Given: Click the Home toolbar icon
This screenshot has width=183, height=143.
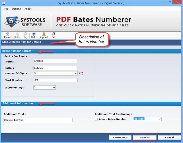Looking at the screenshot, I should 8,35.
